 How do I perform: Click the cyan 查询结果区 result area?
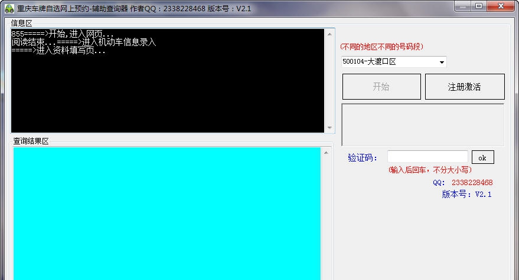(x=167, y=213)
